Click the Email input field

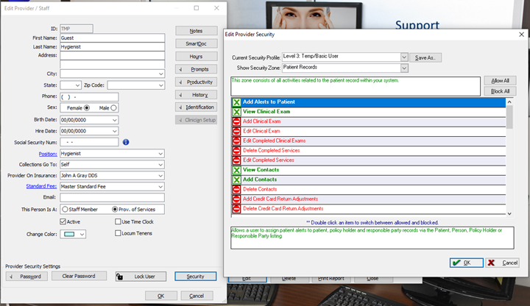coord(112,197)
